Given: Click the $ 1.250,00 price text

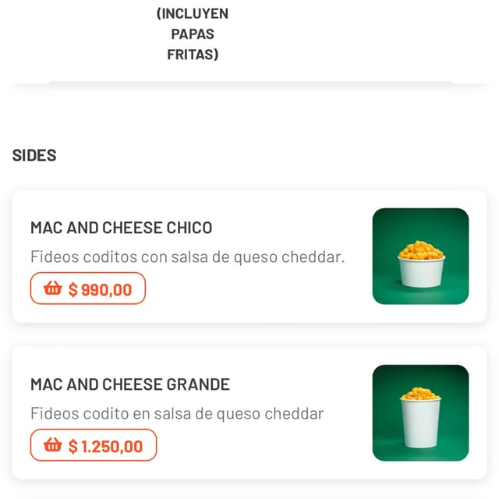Looking at the screenshot, I should (105, 446).
